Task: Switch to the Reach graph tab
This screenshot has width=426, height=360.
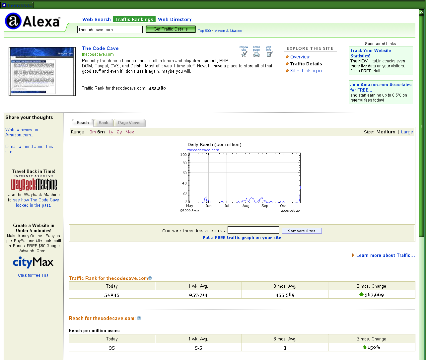Action: [83, 123]
